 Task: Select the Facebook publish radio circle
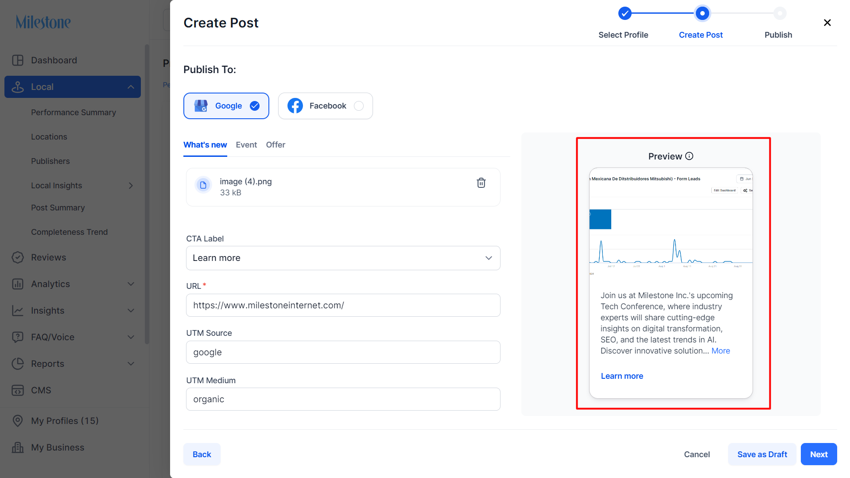[359, 106]
